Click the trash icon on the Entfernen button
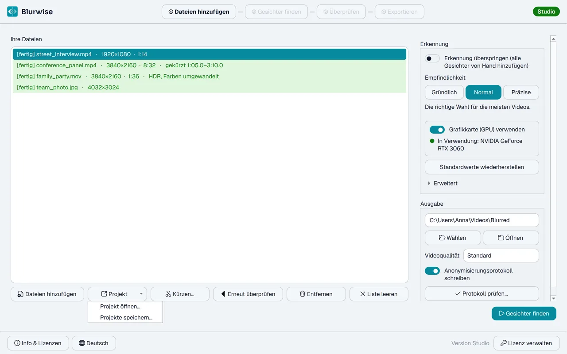567x354 pixels. coord(303,294)
